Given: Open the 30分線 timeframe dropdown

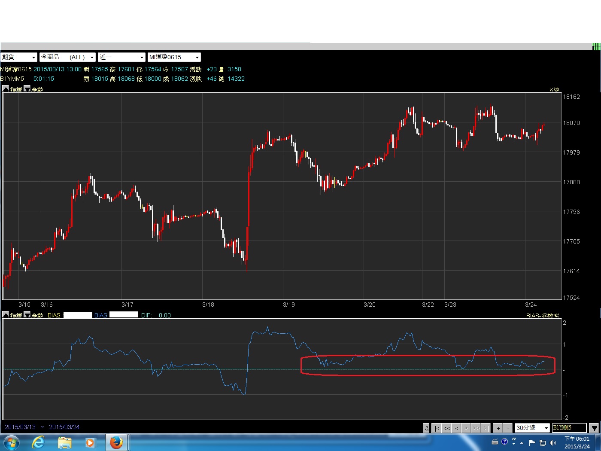Looking at the screenshot, I should click(532, 428).
